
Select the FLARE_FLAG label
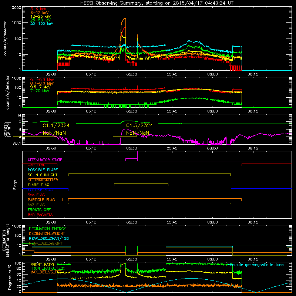pyautogui.click(x=38, y=185)
